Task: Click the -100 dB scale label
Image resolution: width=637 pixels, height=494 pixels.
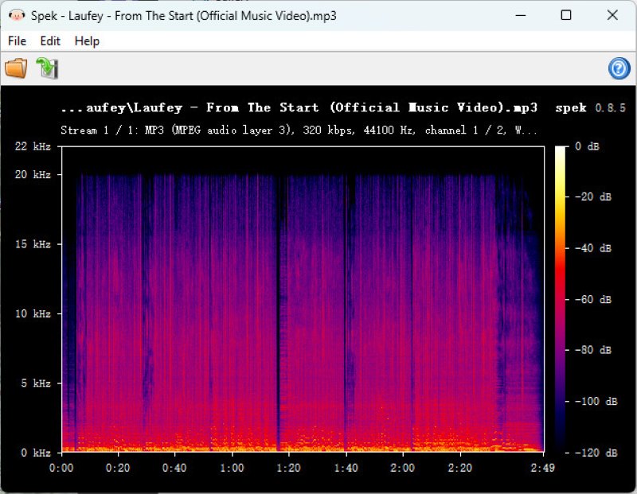Action: 596,402
